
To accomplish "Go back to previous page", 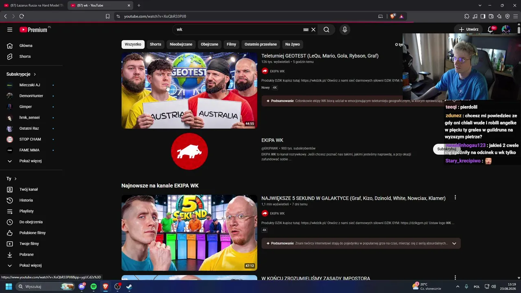I will [x=5, y=16].
